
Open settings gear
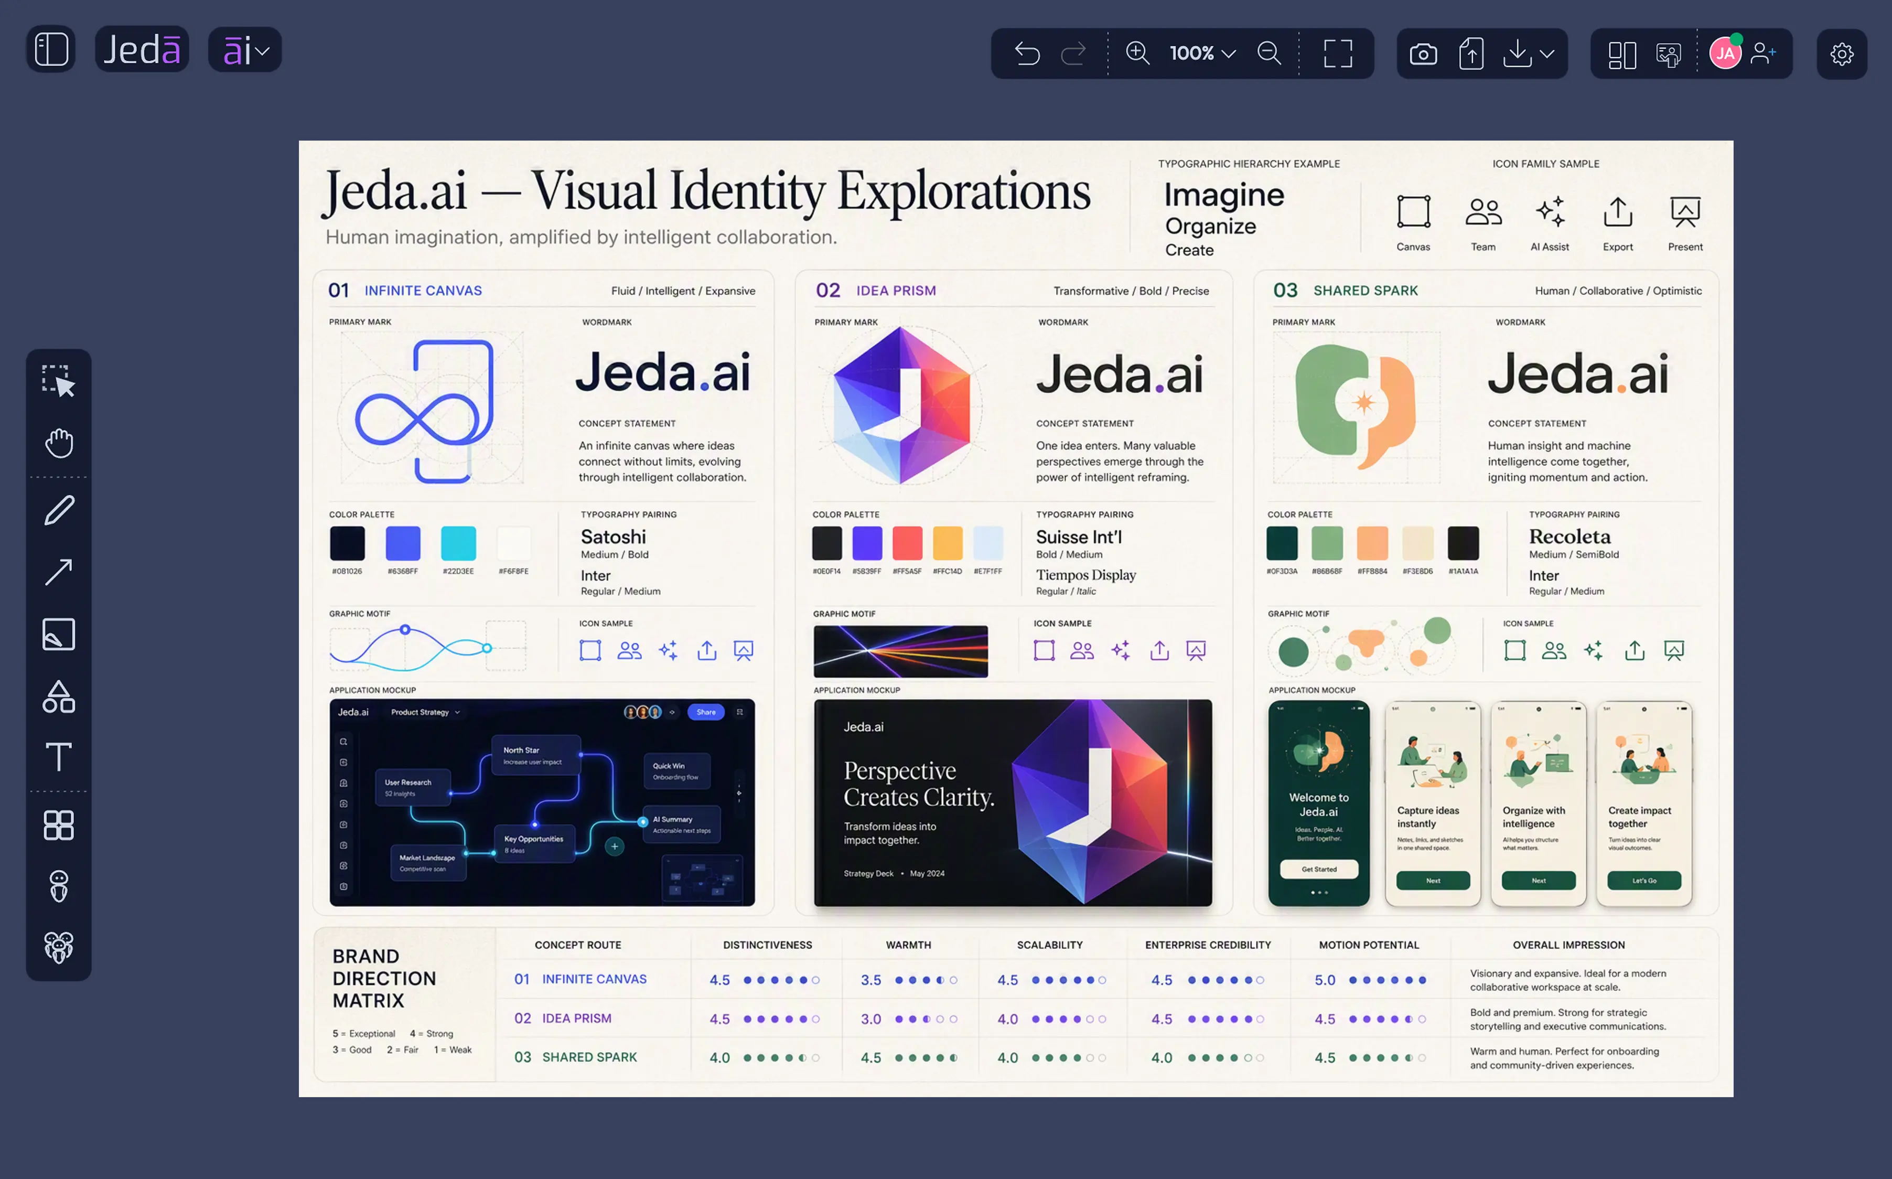[x=1841, y=54]
